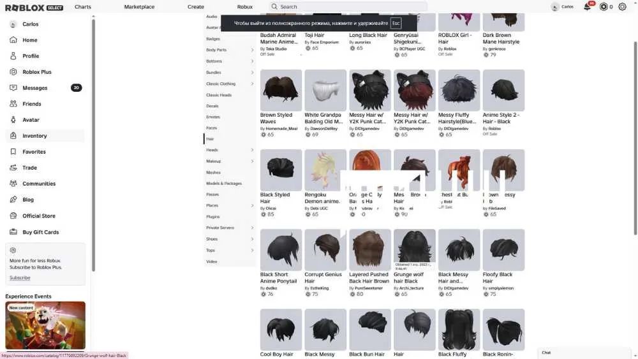
Task: Open the Robux menu item
Action: (245, 6)
